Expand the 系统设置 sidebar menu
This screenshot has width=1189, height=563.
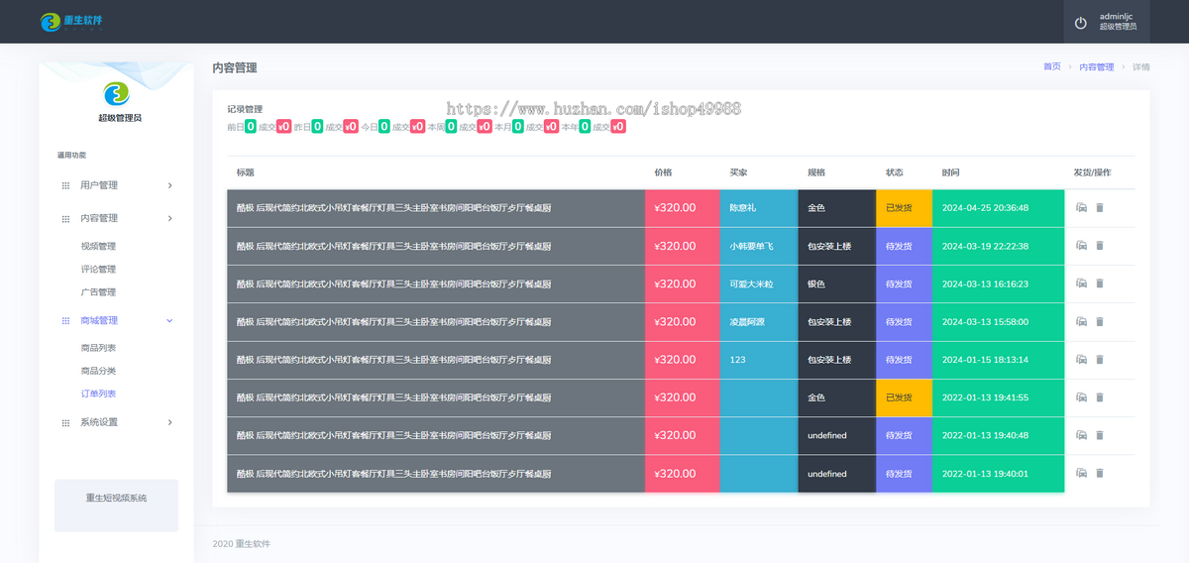click(x=116, y=422)
